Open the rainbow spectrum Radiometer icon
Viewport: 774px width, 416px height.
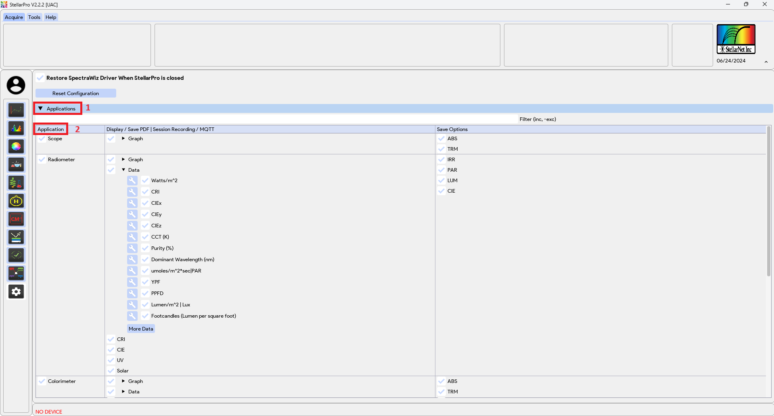(16, 128)
